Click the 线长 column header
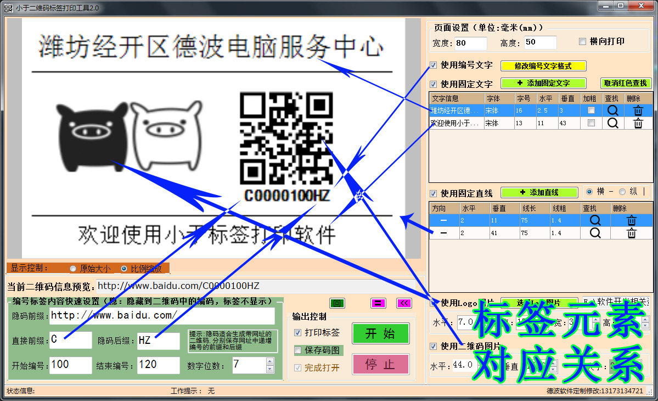This screenshot has height=401, width=658. coord(535,208)
